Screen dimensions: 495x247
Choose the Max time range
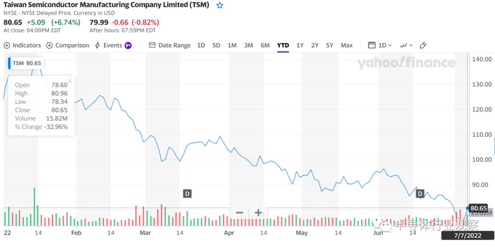pos(346,45)
